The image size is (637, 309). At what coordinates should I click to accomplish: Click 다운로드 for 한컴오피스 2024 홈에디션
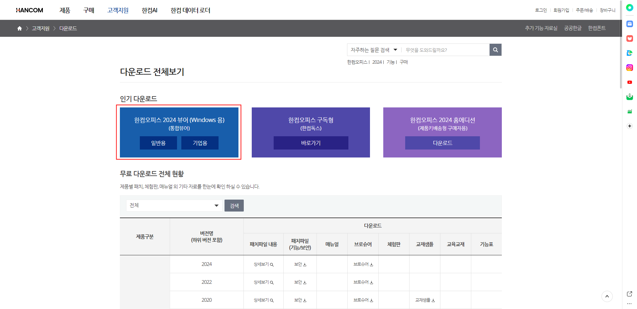[x=442, y=143]
